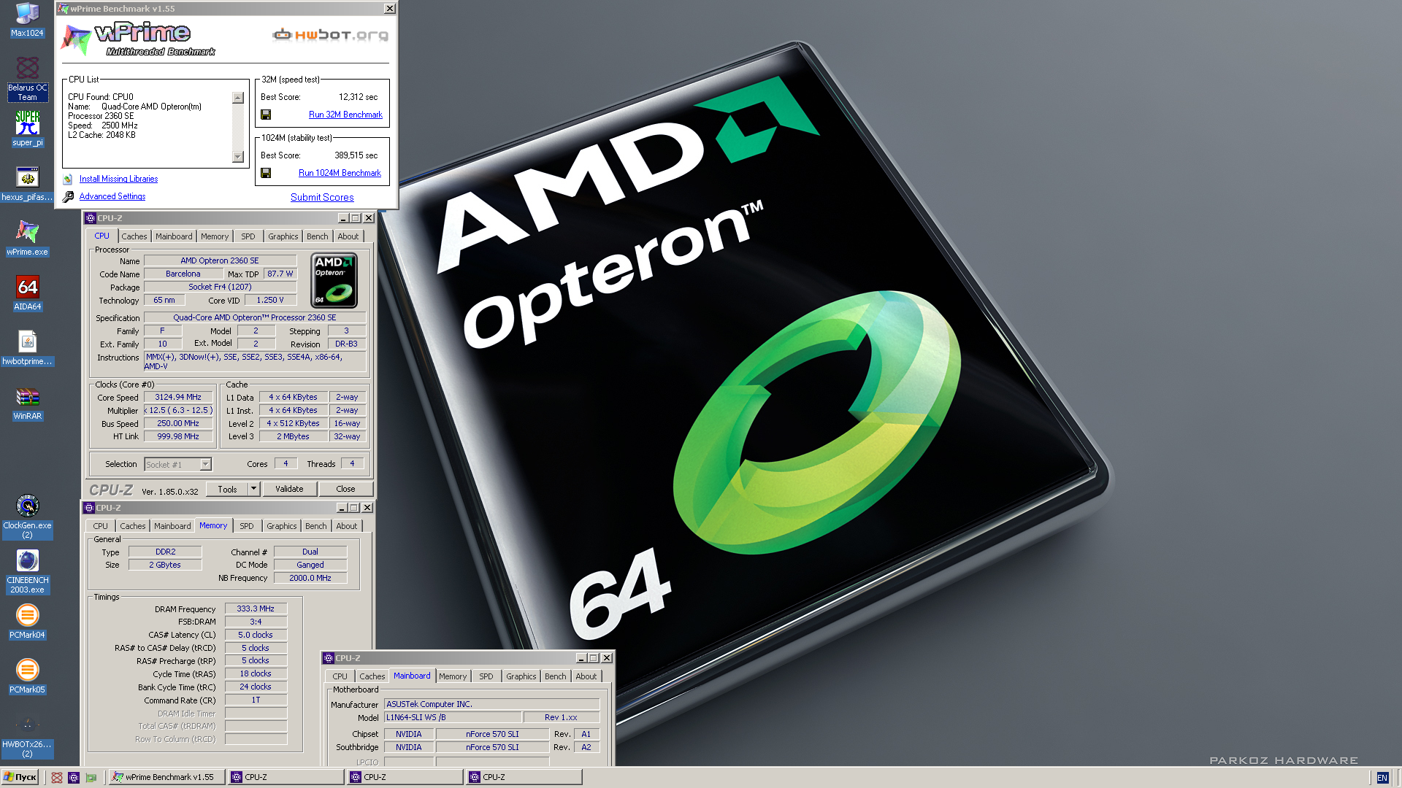This screenshot has height=788, width=1402.
Task: Launch WinRAR from the desktop
Action: point(27,403)
